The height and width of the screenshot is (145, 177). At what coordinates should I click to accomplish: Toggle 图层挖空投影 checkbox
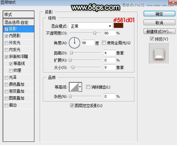(x=72, y=106)
